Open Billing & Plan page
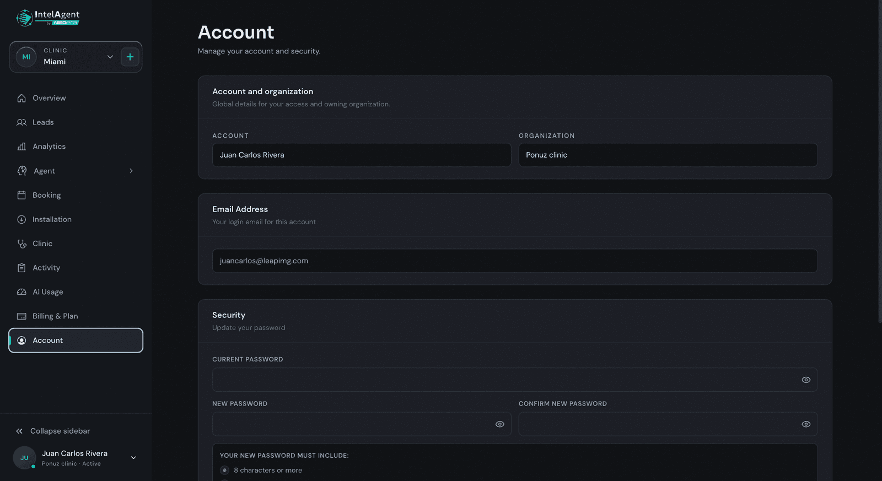The height and width of the screenshot is (481, 882). tap(55, 316)
